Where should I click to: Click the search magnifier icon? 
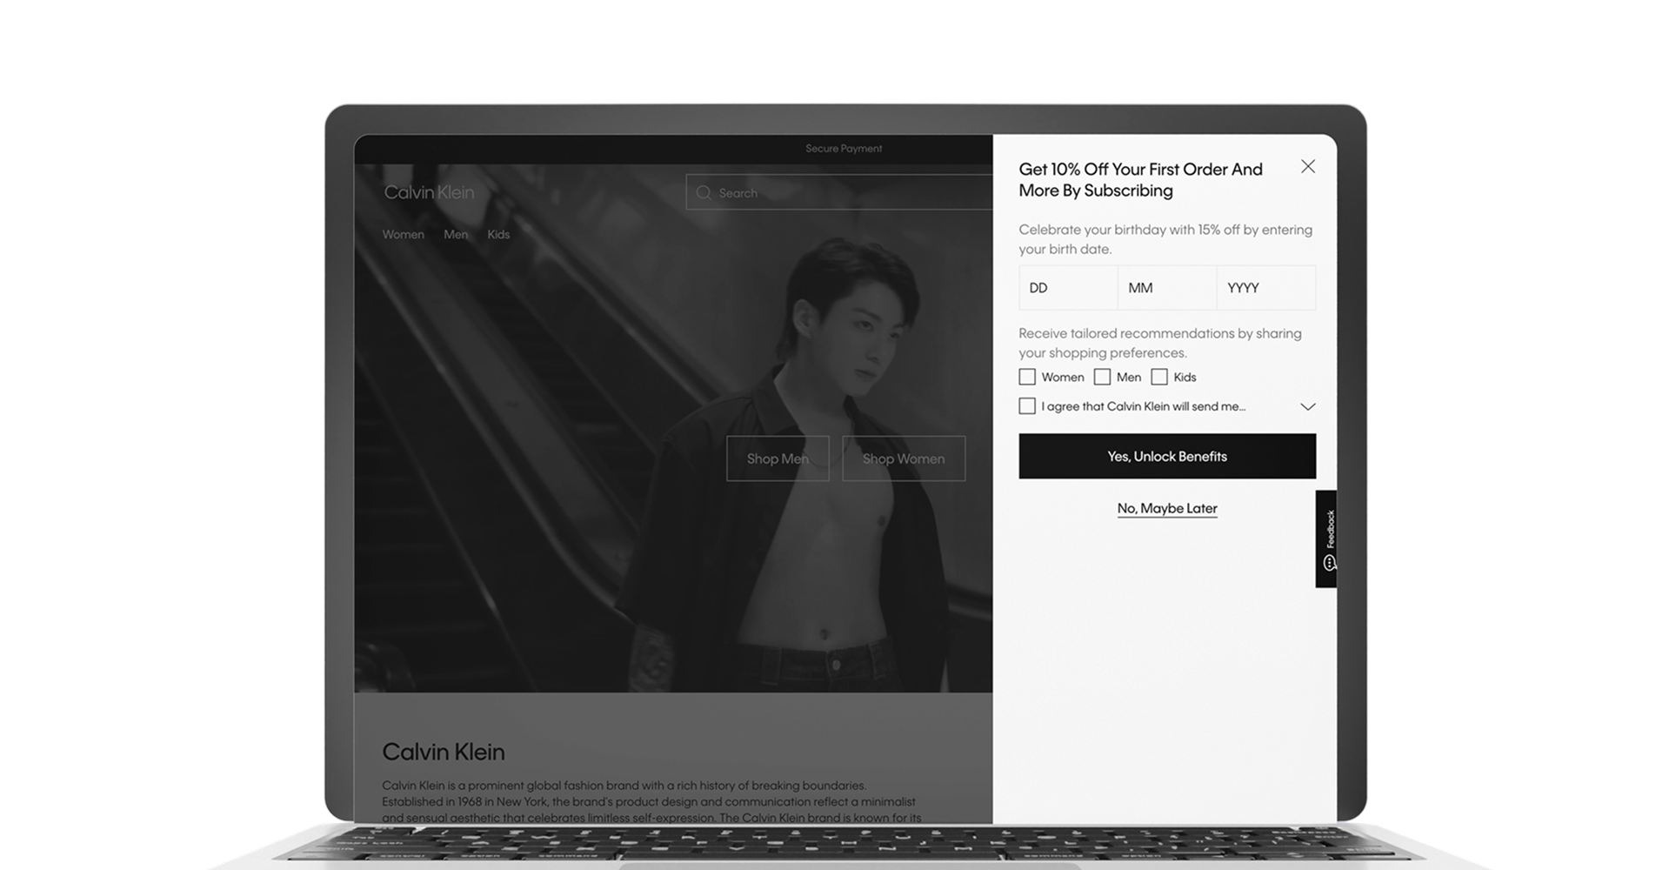coord(704,193)
